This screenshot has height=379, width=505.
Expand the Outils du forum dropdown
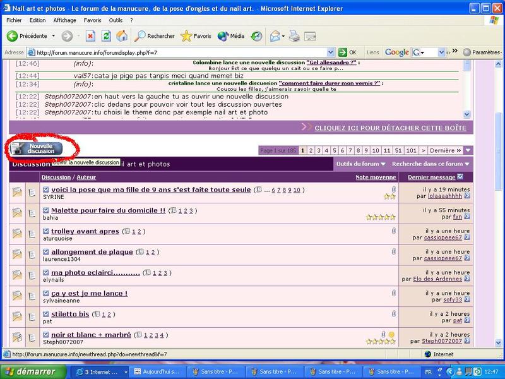coord(361,164)
